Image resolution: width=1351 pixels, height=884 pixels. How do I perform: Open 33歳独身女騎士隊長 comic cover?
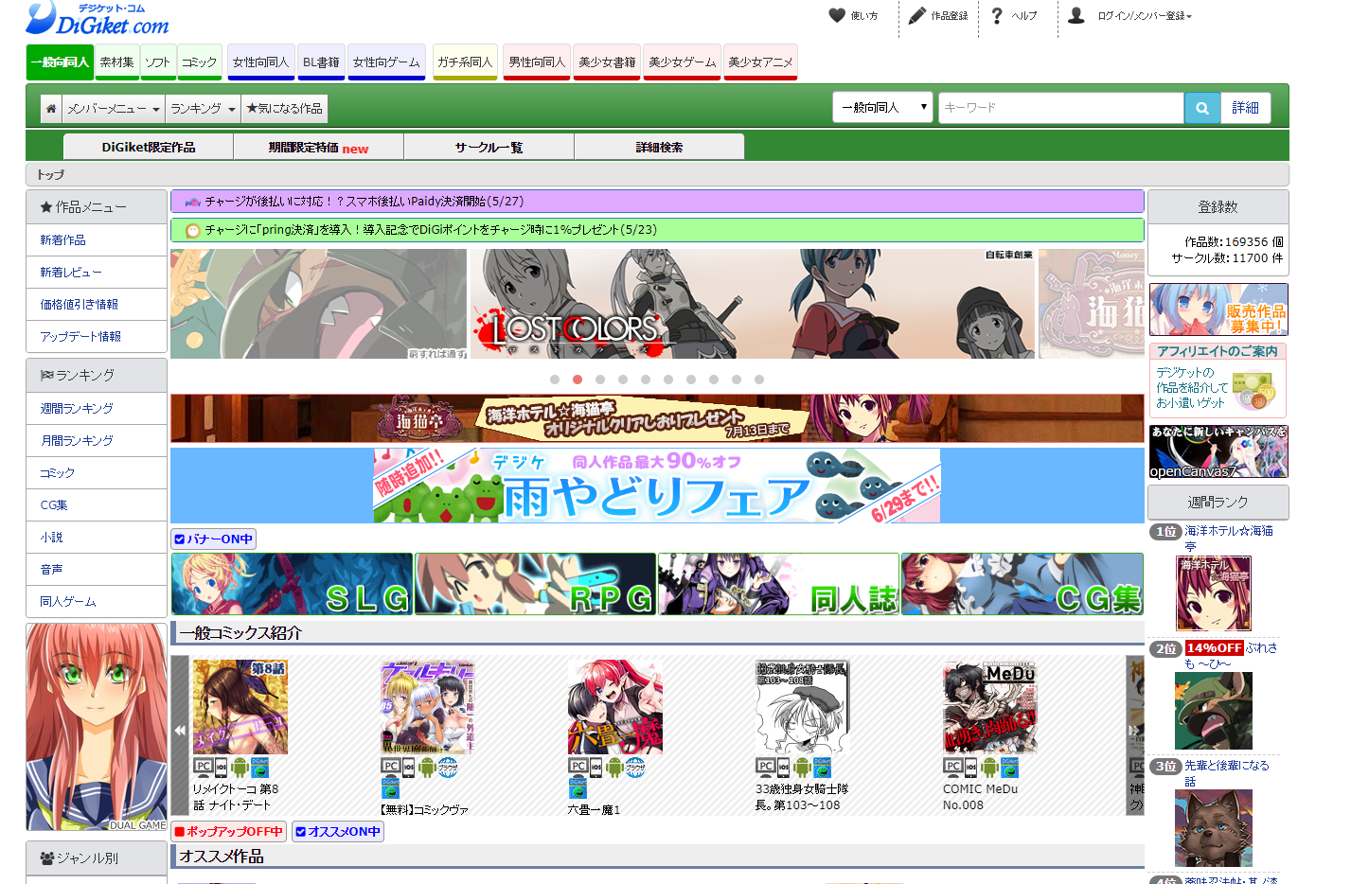[x=802, y=707]
